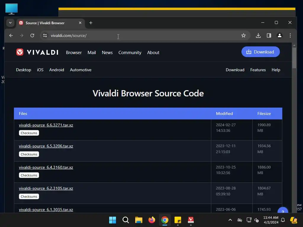Download vivaldi-source_6.2.3105.tar.xz
Viewport: 303px width, 227px height.
point(46,188)
